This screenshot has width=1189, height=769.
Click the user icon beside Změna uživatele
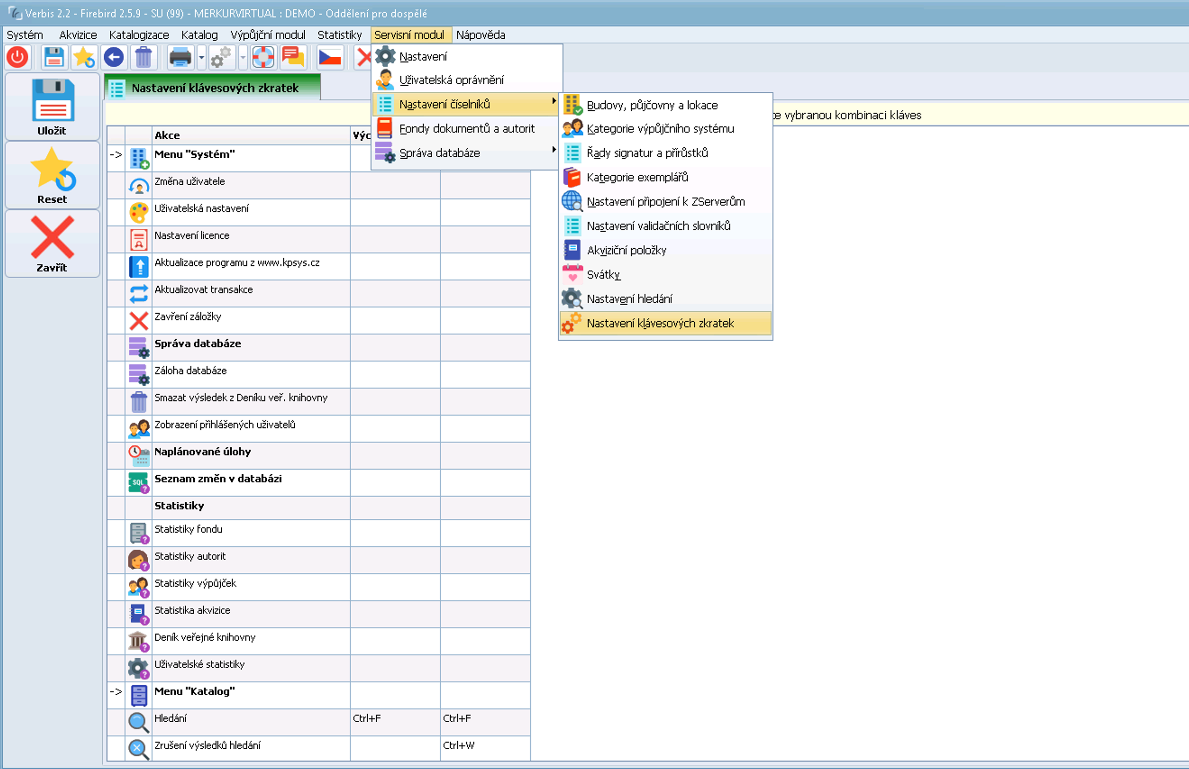(x=139, y=186)
